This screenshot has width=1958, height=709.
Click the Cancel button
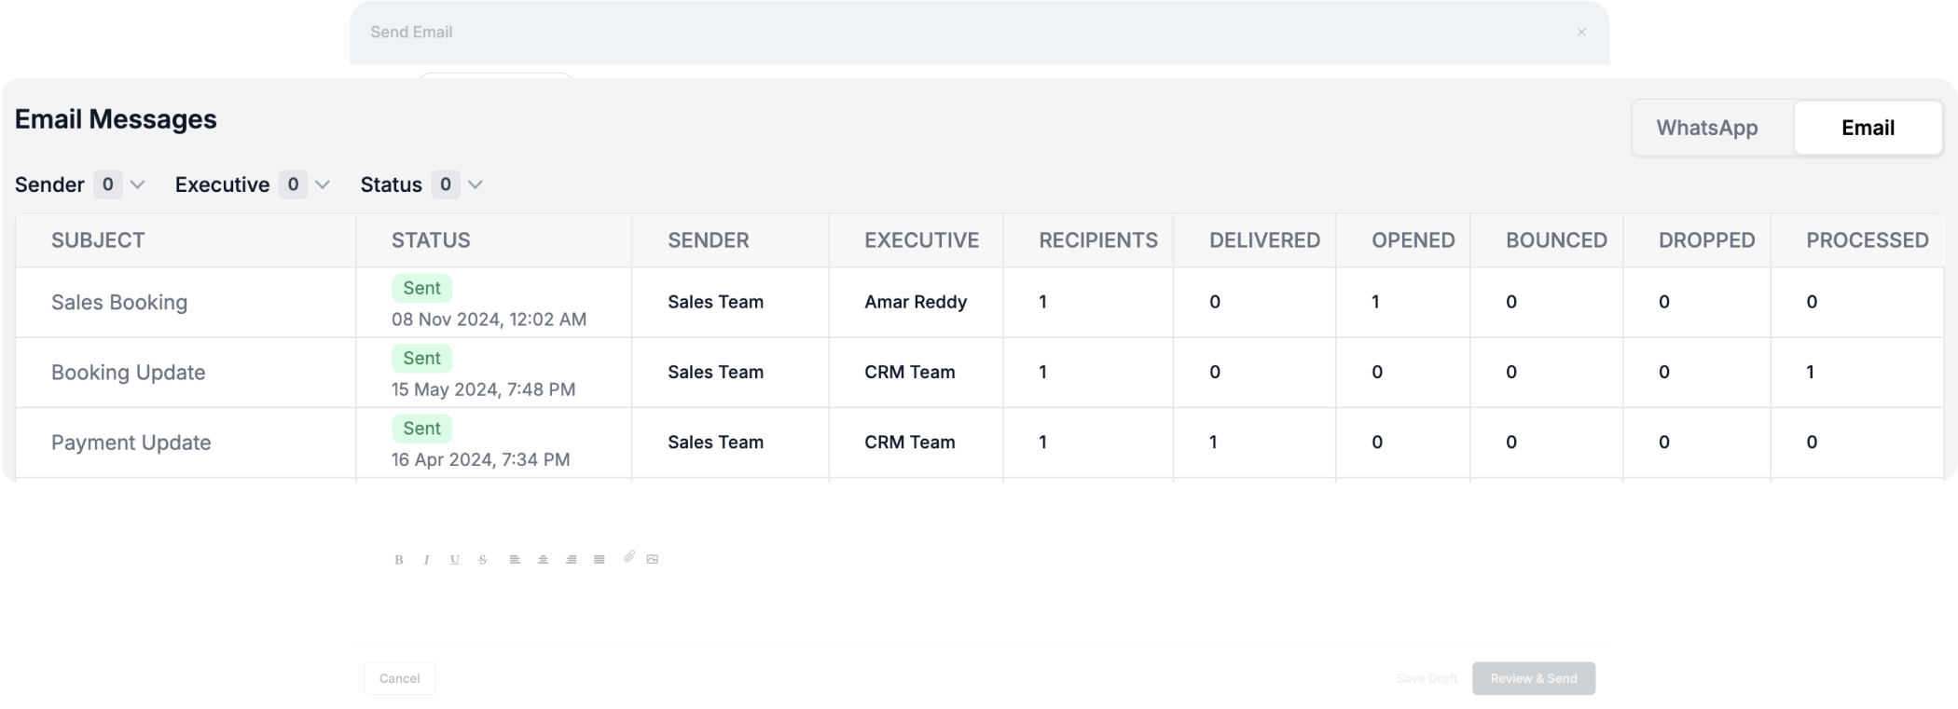pyautogui.click(x=399, y=678)
